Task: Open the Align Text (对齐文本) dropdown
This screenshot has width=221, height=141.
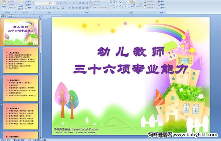Action: (x=96, y=4)
